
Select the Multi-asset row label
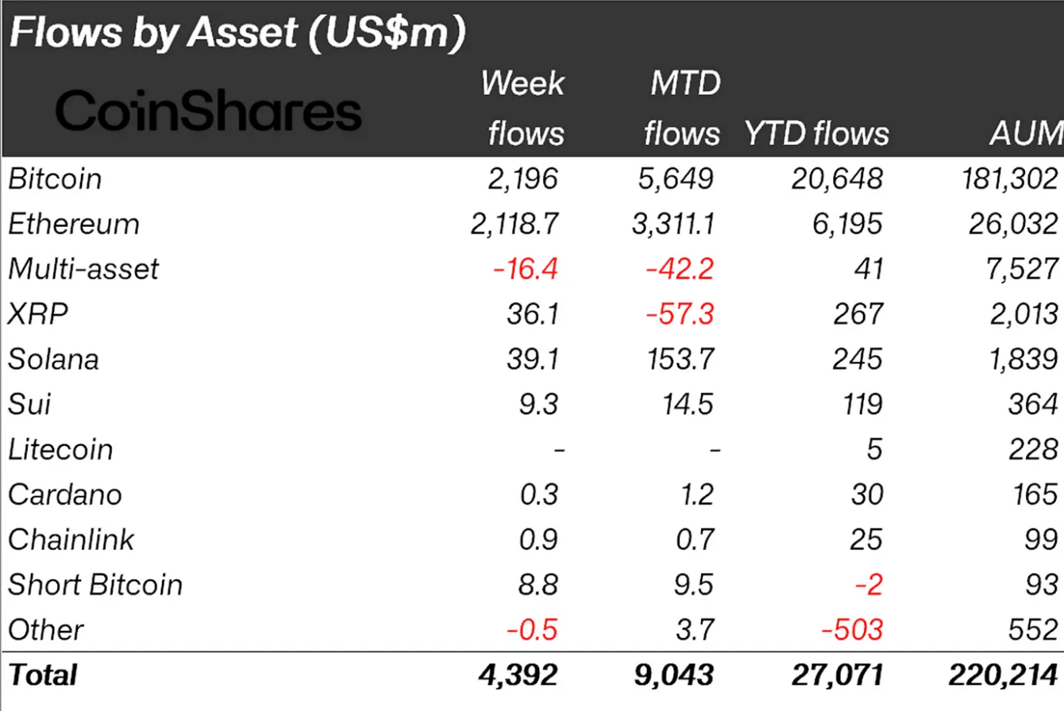click(83, 269)
